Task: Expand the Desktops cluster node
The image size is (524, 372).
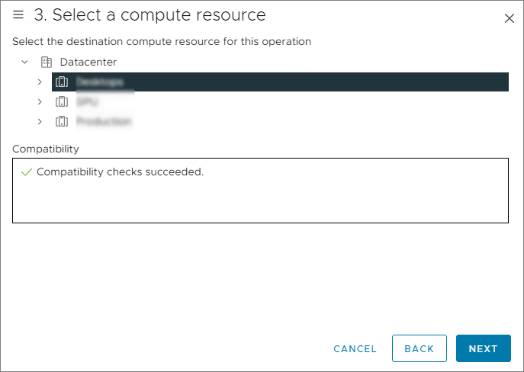Action: (x=40, y=82)
